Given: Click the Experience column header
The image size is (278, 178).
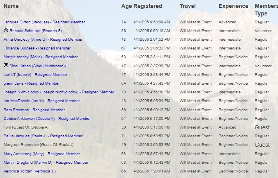Looking at the screenshot, I should 233,6.
